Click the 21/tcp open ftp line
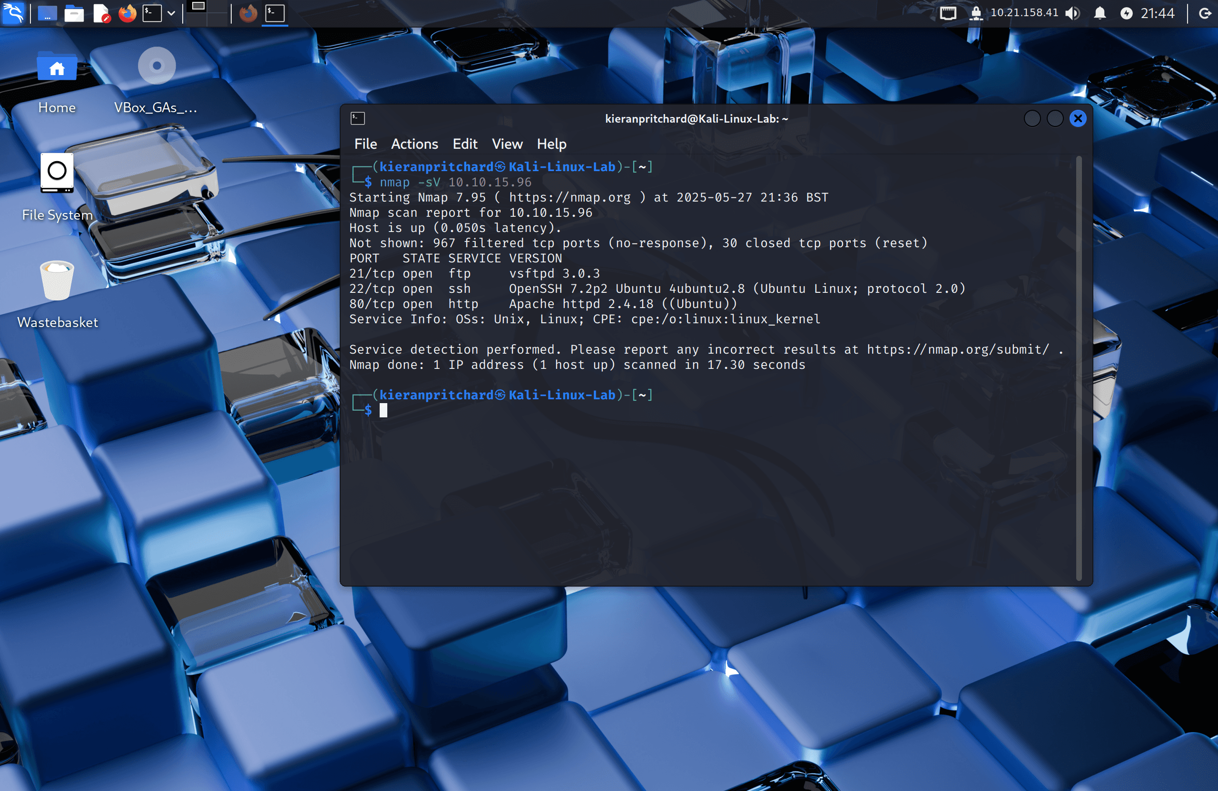 click(474, 273)
